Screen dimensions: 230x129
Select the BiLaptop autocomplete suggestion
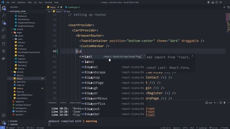(113, 77)
